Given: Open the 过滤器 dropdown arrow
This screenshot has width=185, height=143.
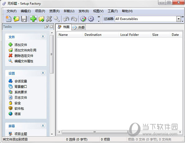Looking at the screenshot, I should pos(179,19).
